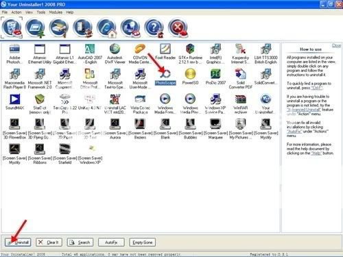Click the red X exit toolbar icon

(178, 27)
